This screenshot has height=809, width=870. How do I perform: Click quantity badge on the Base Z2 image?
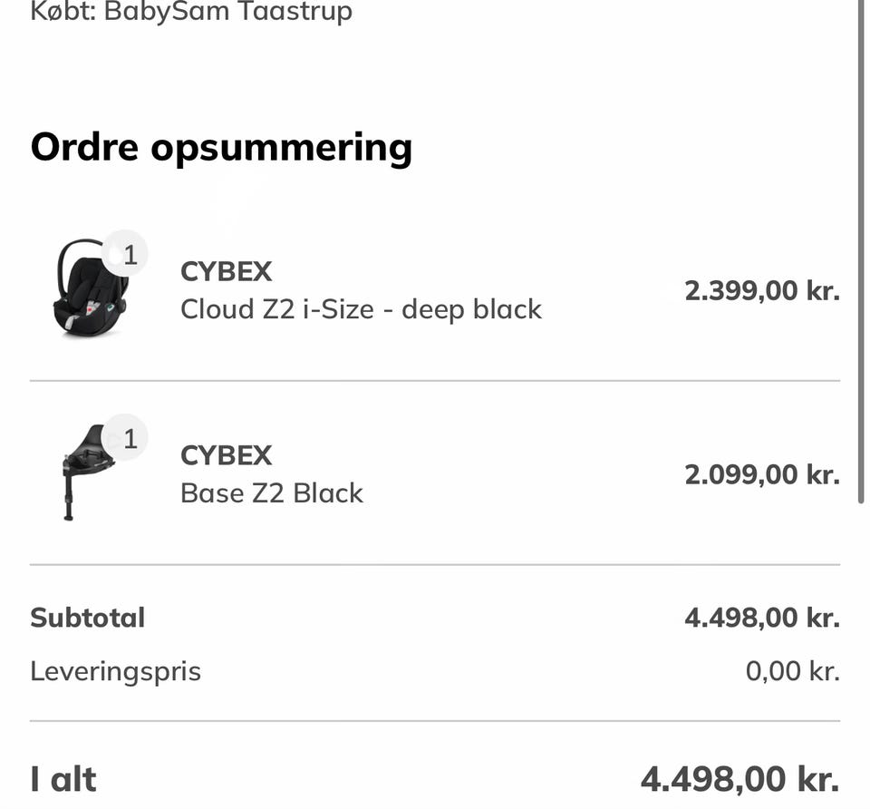coord(129,439)
